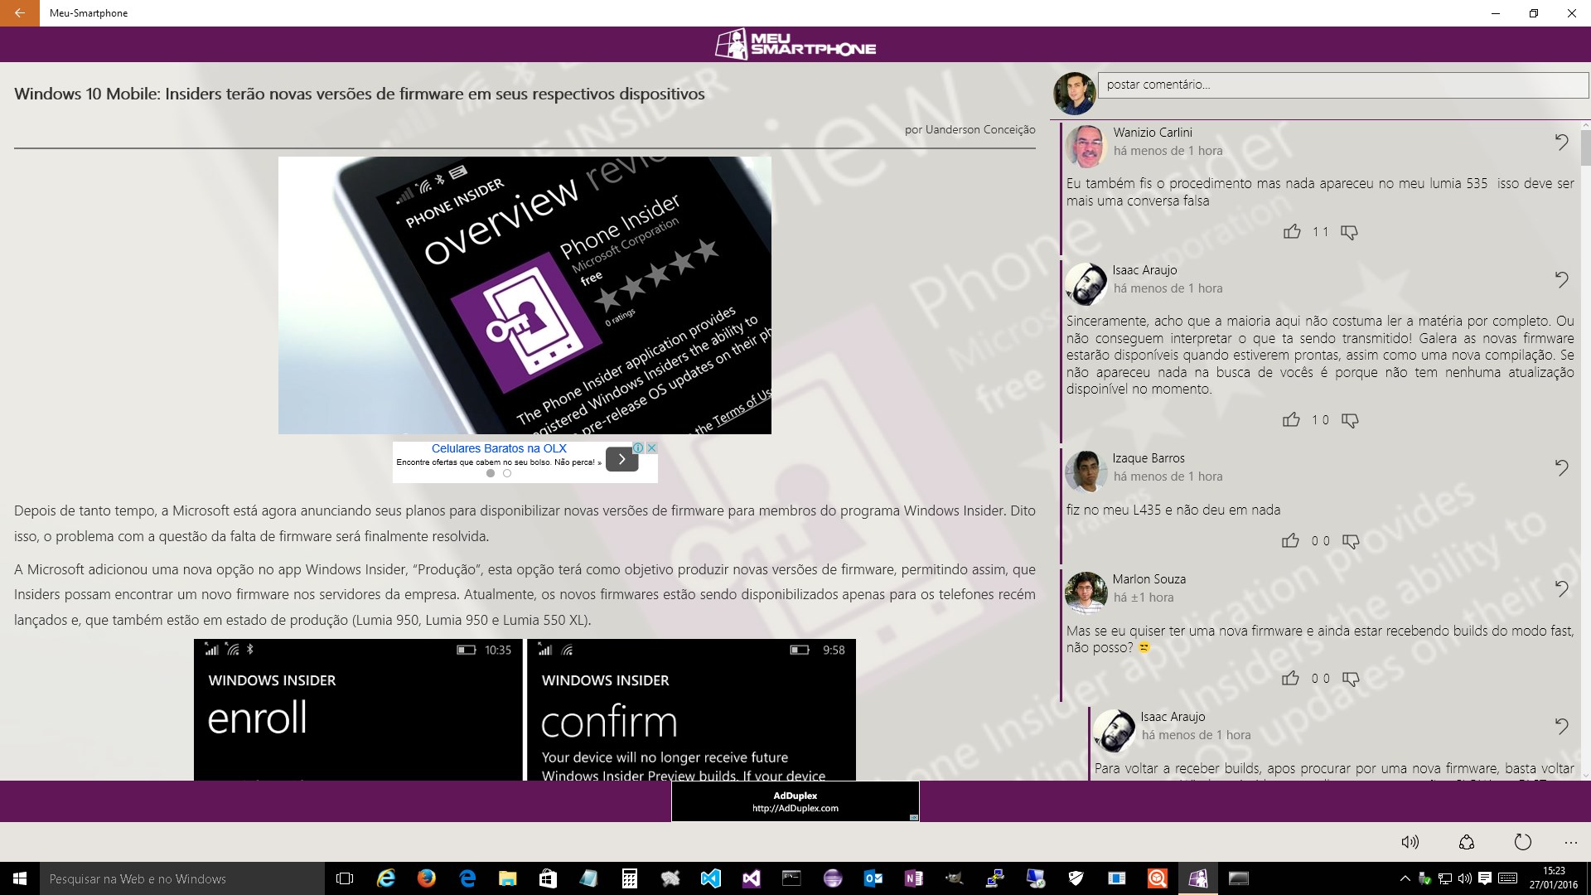Open the Meu Smartphone logo header
Viewport: 1591px width, 895px height.
(x=795, y=44)
